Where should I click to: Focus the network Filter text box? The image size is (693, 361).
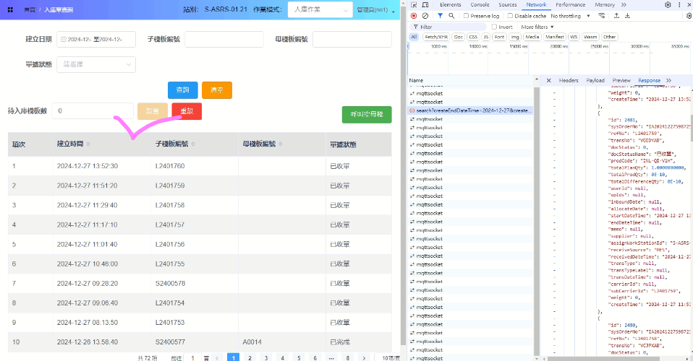[x=447, y=27]
